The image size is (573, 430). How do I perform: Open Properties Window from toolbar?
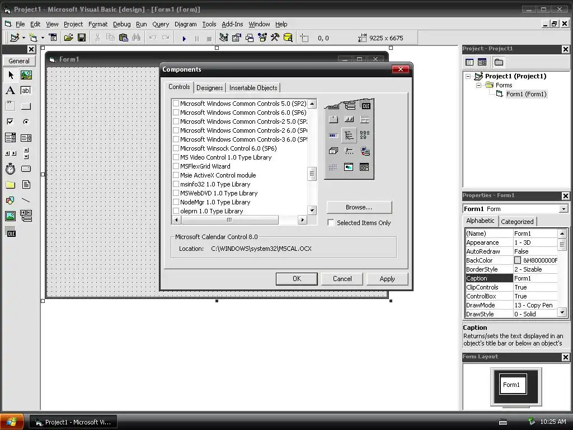(x=237, y=38)
